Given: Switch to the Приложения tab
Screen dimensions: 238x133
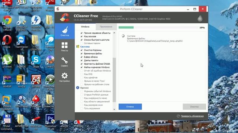Looking at the screenshot, I should click(106, 27).
